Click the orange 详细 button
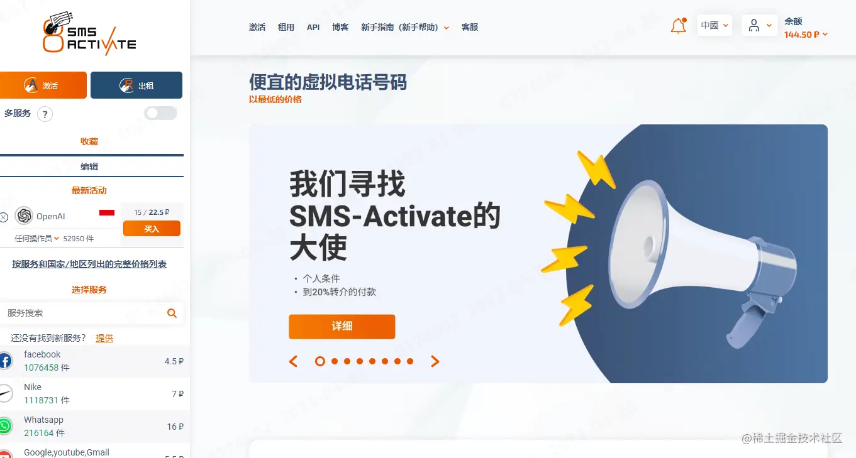 click(x=342, y=327)
